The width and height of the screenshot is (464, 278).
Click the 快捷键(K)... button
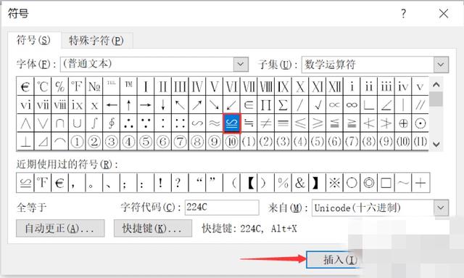(153, 228)
